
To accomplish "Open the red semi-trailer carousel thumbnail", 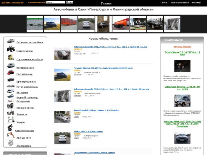I will [x=69, y=24].
